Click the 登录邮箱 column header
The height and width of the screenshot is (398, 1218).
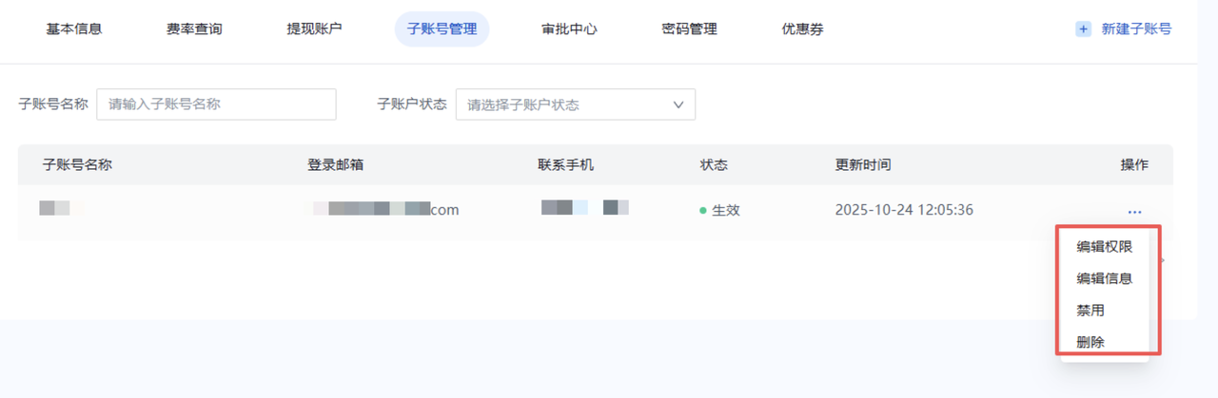pyautogui.click(x=335, y=164)
